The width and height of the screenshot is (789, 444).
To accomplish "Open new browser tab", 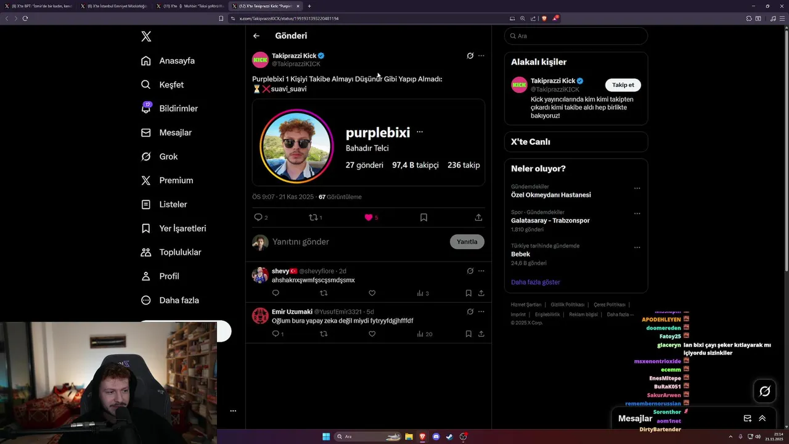I will (x=309, y=6).
